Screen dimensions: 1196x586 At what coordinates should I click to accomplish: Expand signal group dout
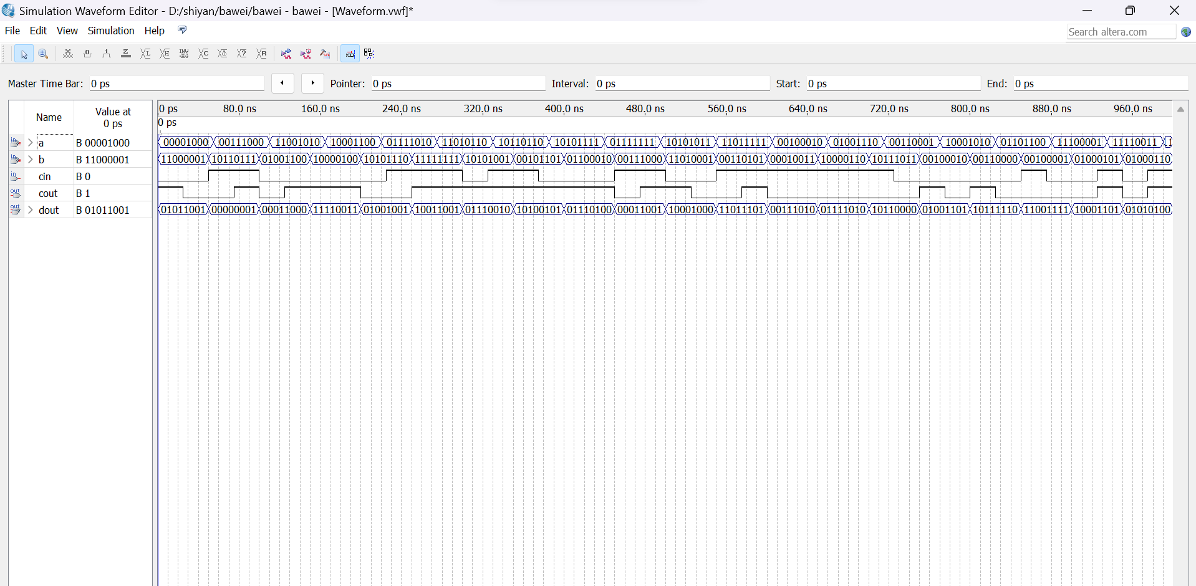[x=30, y=210]
